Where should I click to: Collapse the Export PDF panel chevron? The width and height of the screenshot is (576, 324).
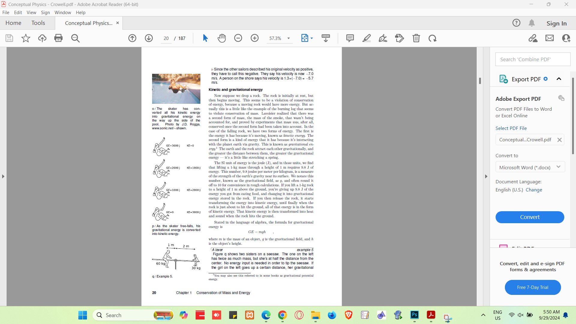pos(559,79)
